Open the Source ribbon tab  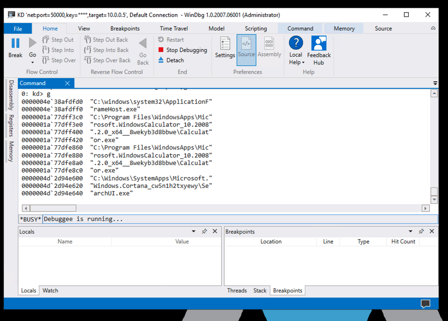pyautogui.click(x=383, y=29)
